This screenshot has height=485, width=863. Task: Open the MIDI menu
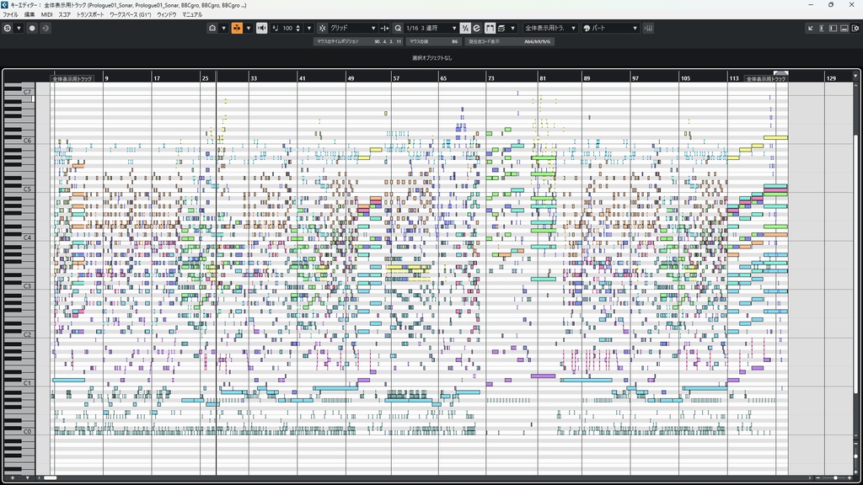tap(47, 15)
